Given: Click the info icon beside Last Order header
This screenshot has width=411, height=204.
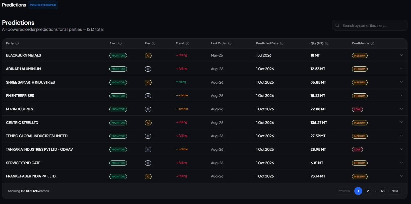Looking at the screenshot, I should 230,43.
